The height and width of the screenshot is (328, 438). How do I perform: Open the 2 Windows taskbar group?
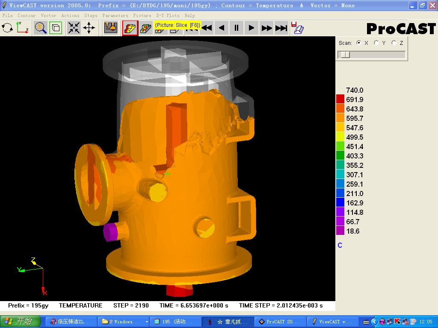124,322
